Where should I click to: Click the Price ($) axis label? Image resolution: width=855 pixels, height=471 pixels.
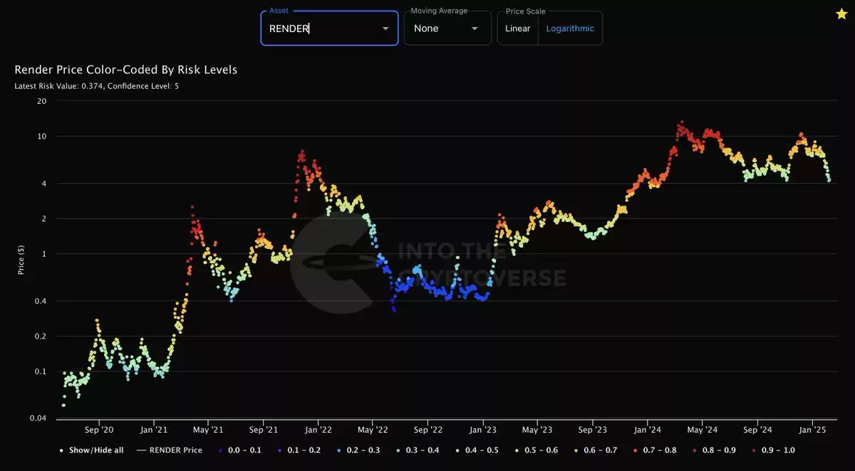coord(21,260)
